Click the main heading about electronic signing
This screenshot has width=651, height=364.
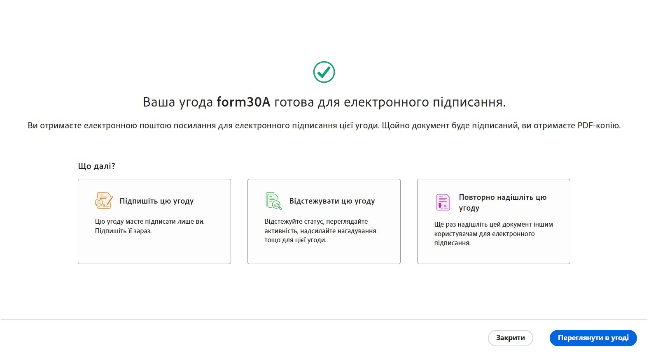coord(325,102)
